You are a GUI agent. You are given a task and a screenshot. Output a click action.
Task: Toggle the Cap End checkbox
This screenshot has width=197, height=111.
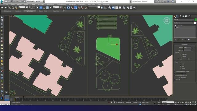pos(181,57)
